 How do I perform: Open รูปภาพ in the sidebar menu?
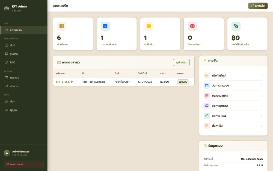[14, 54]
